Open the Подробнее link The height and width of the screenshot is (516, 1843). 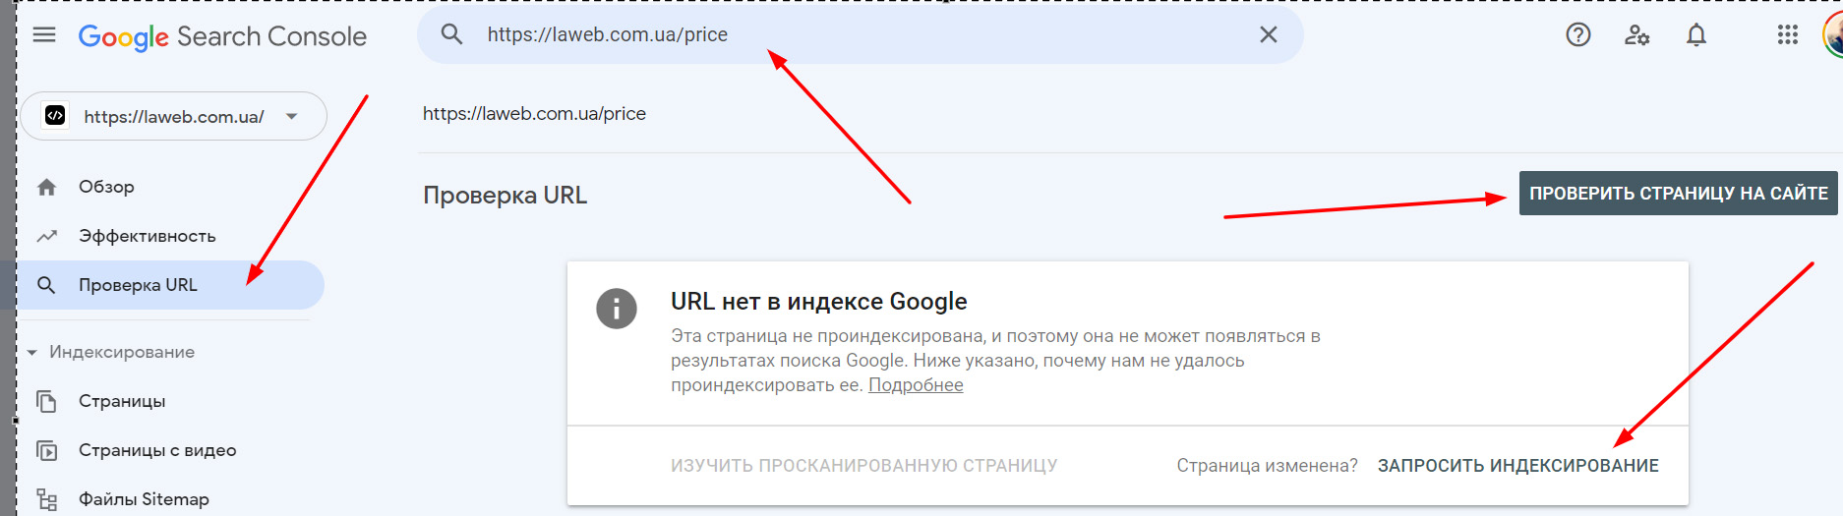click(x=916, y=385)
